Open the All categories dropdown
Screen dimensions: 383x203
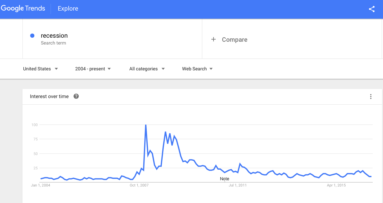tap(147, 69)
